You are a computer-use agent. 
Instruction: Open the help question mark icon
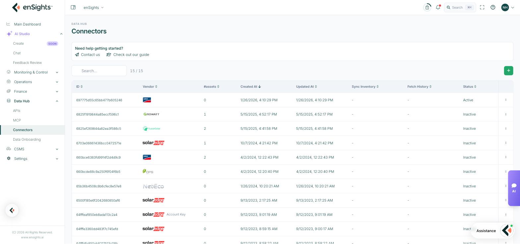tap(493, 7)
